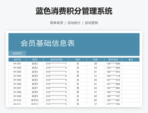Click age cell 64 in HY-007 row
Screen dimensions: 148x113
click(95, 88)
